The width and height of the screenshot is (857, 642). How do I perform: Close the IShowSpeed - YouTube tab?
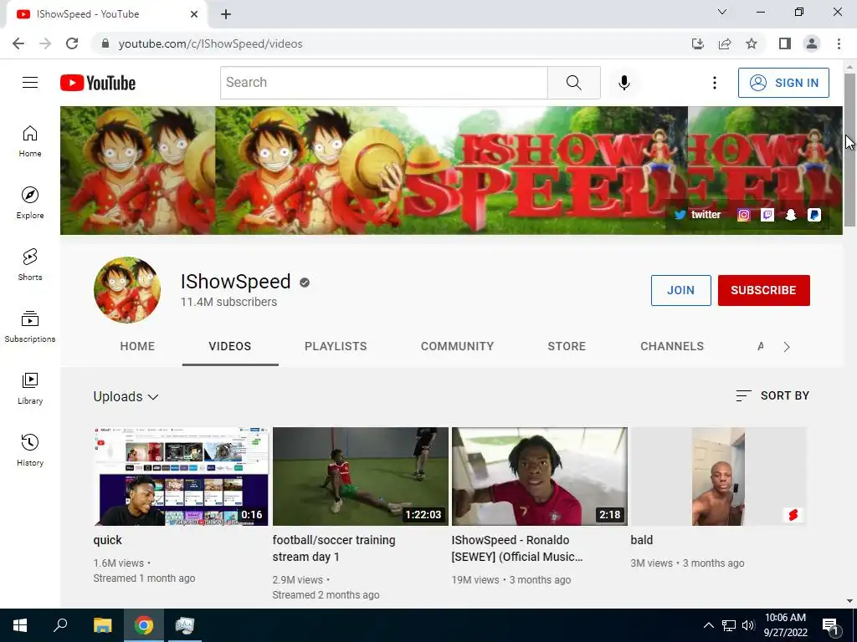click(194, 14)
